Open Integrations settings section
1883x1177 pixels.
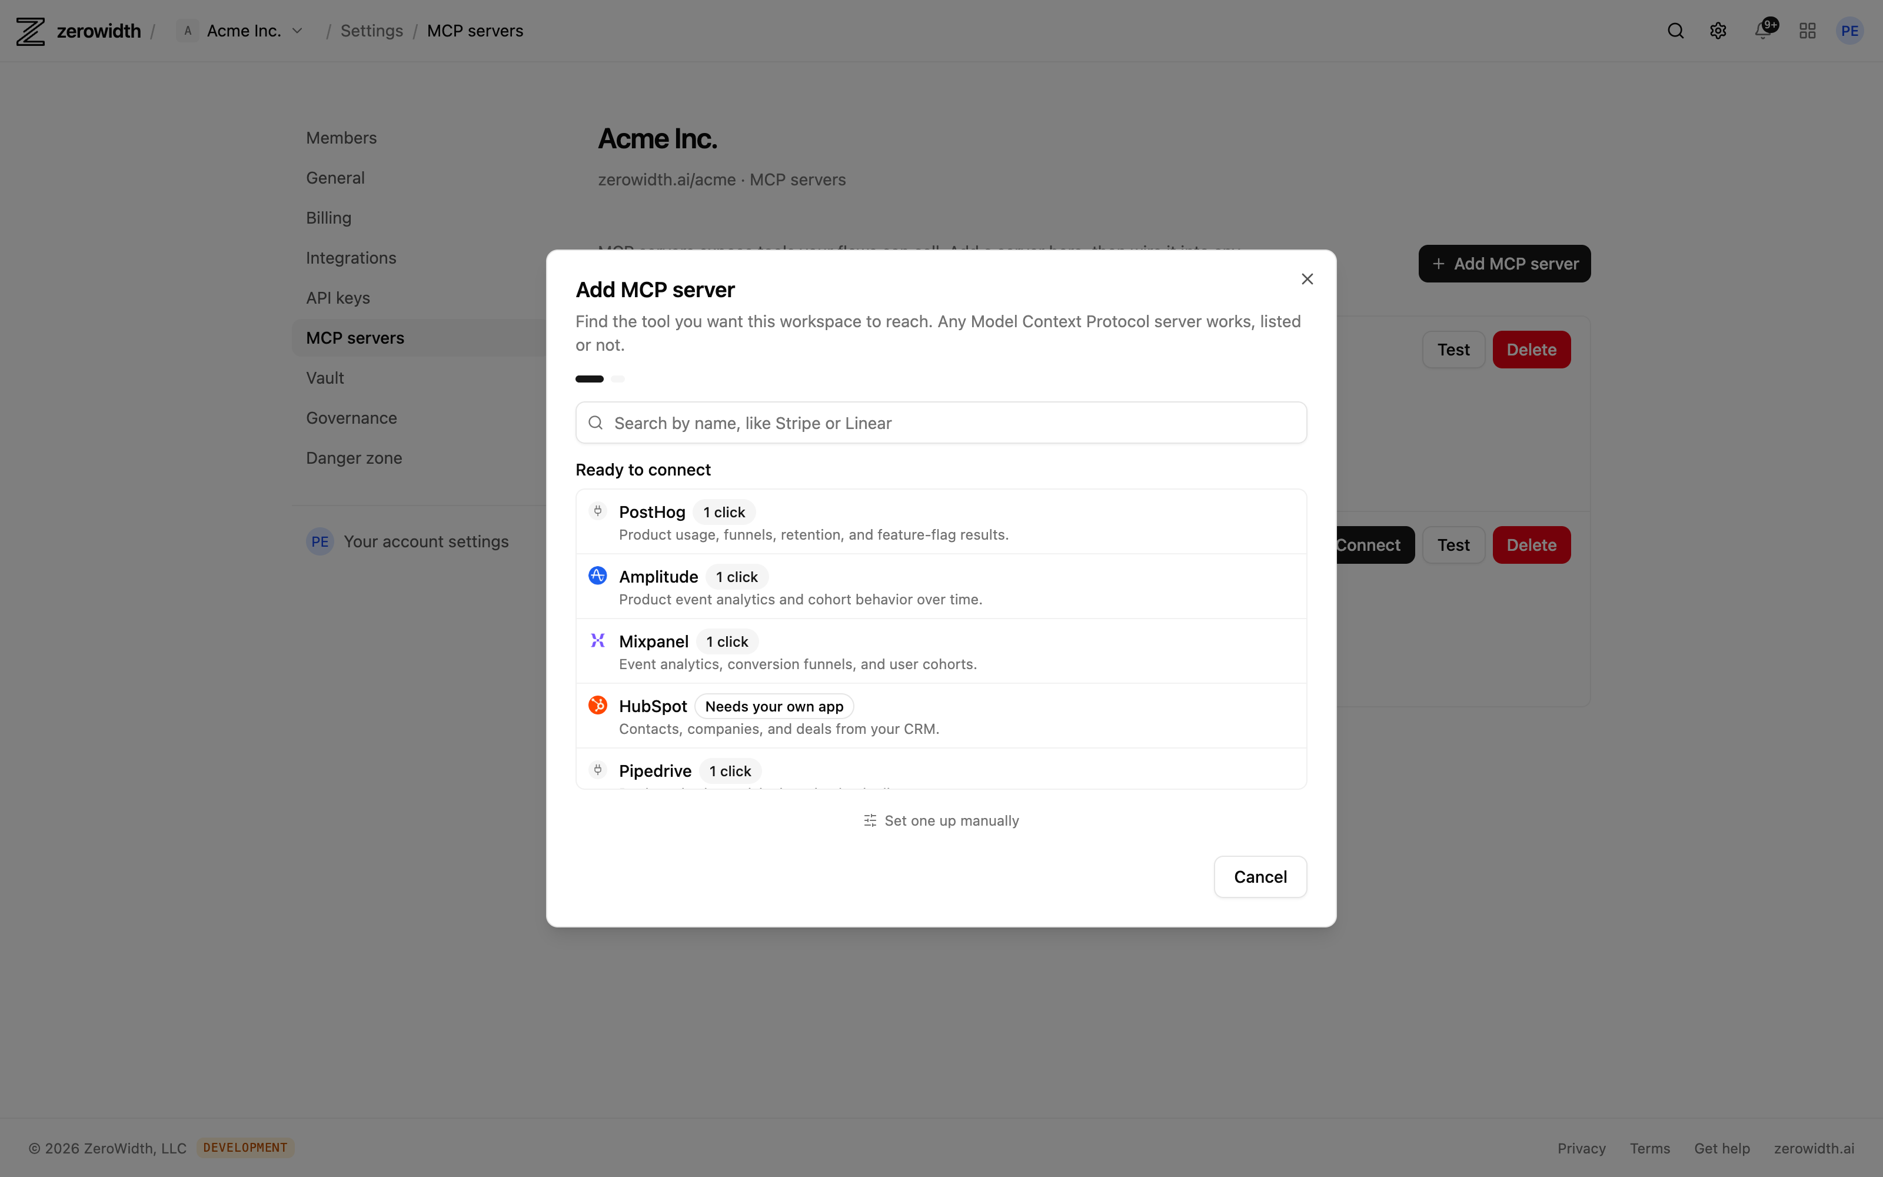point(351,258)
